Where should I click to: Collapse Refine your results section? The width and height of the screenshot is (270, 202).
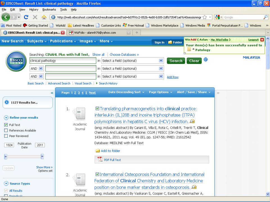[x=6, y=118]
